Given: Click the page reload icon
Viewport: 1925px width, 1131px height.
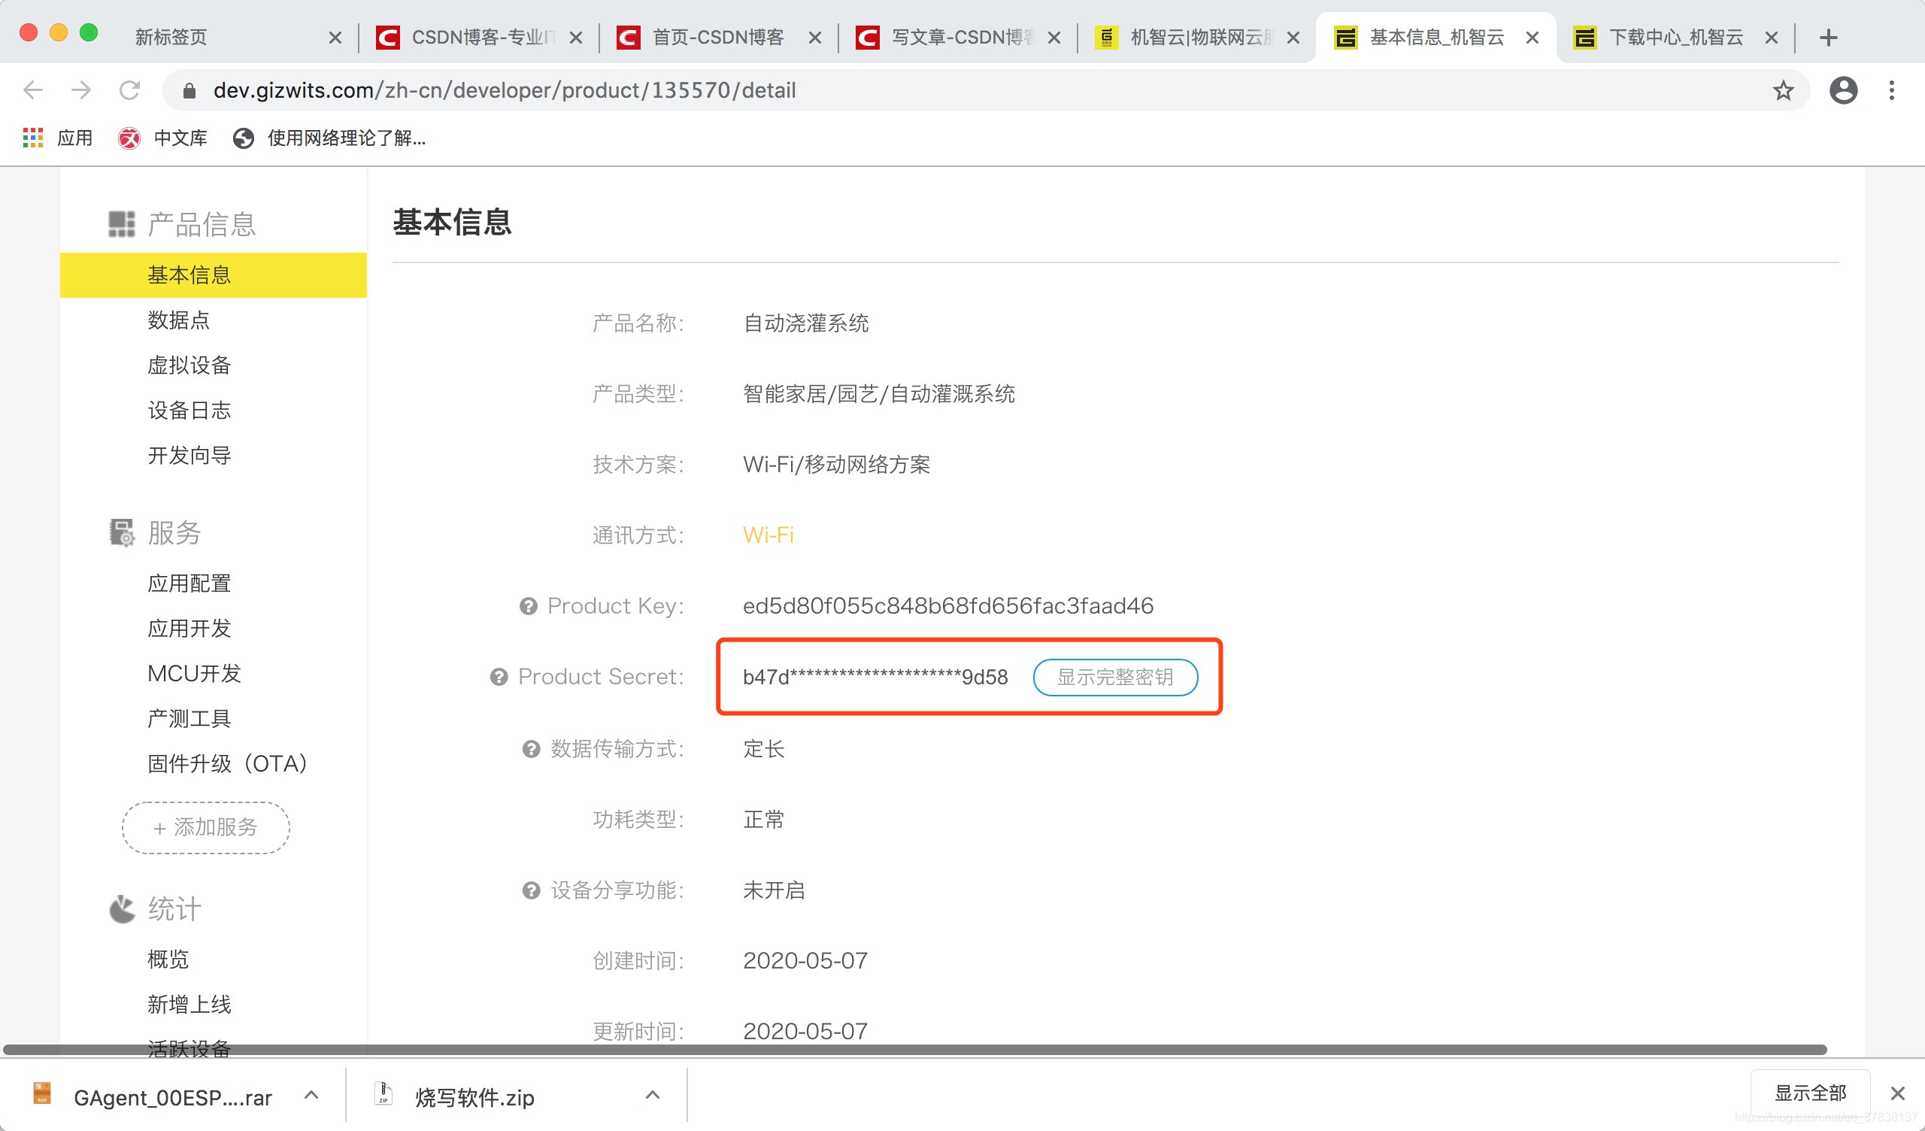Looking at the screenshot, I should [x=130, y=89].
